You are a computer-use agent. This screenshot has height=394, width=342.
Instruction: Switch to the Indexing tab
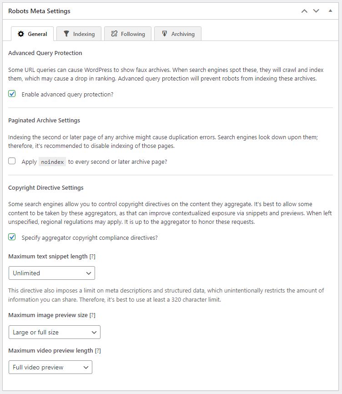click(84, 34)
